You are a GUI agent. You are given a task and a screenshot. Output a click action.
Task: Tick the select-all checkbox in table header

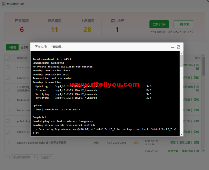coord(8,58)
